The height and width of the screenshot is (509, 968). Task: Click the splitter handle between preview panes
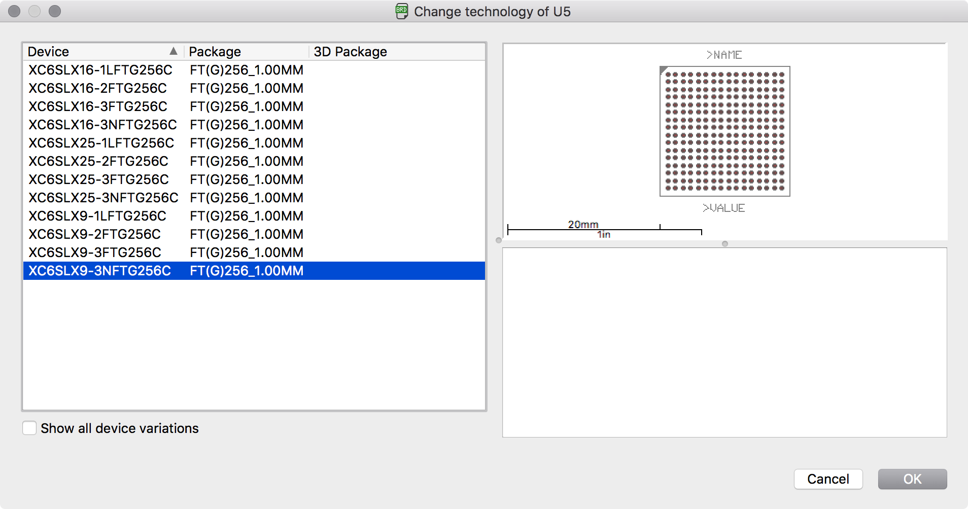tap(724, 243)
